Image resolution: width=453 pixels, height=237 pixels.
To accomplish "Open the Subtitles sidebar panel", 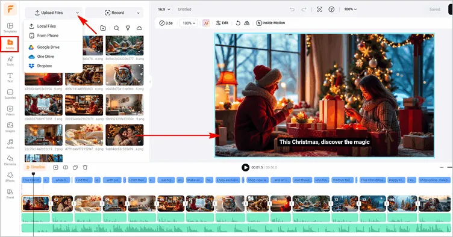I will tap(10, 94).
